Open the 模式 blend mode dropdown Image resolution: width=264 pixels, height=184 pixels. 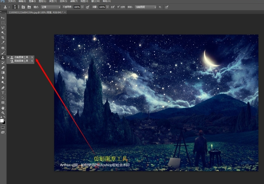pos(50,7)
